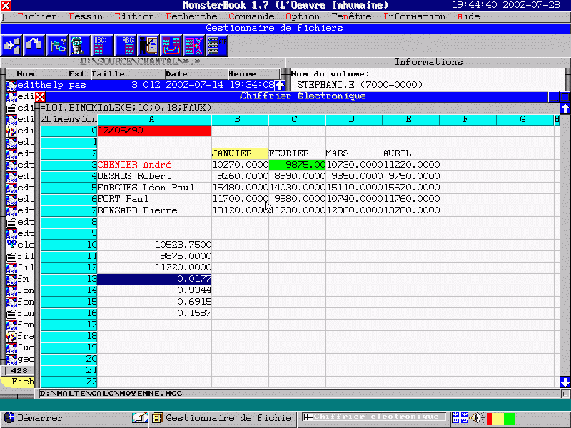Click the file copy arrows toolbar icon

tap(12, 46)
